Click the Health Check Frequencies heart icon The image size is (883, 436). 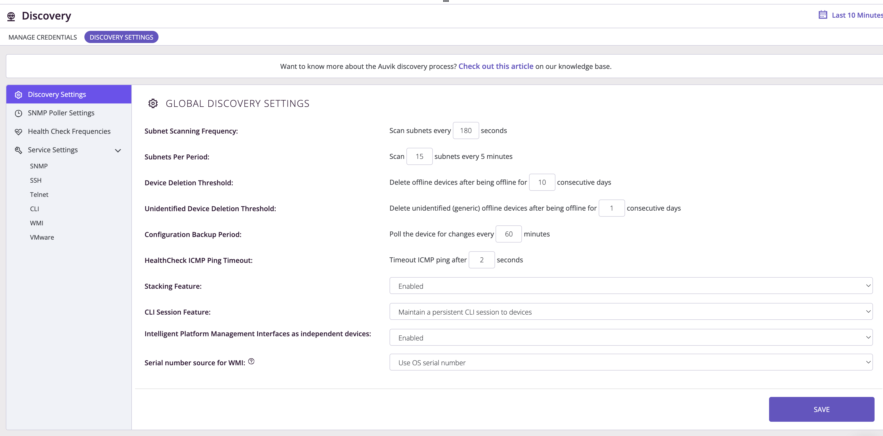18,132
